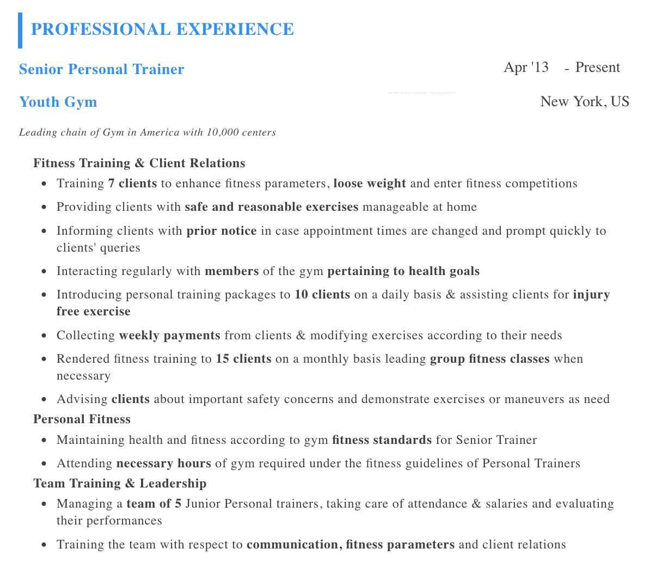The width and height of the screenshot is (662, 561).
Task: Select the New York, US location
Action: coord(585,102)
